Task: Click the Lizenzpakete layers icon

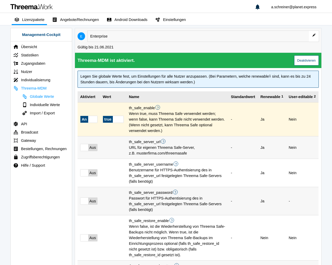Action: point(17,20)
